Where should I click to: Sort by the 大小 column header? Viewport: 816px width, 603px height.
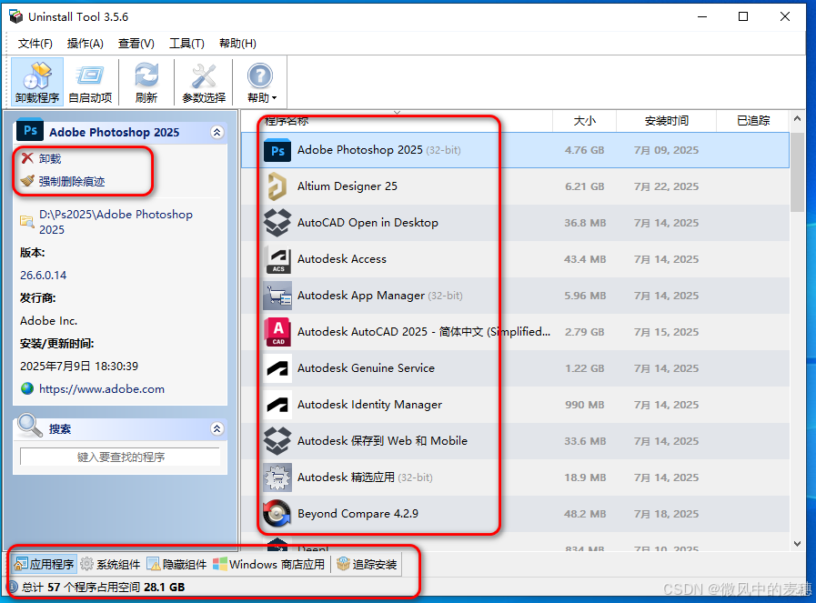click(584, 121)
